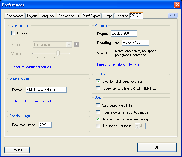The height and width of the screenshot is (157, 182).
Task: Check Auto detect web links
Action: [x=98, y=105]
